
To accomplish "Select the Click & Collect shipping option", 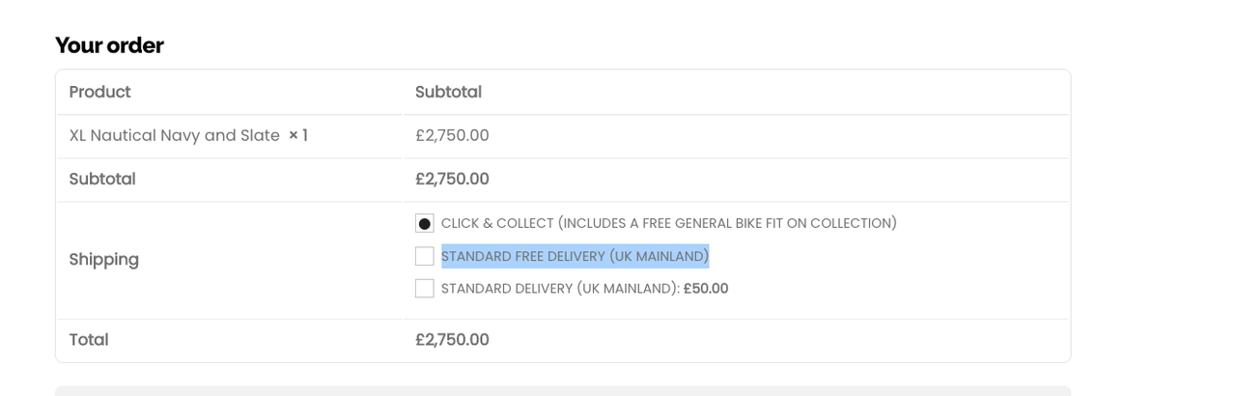I will tap(425, 223).
